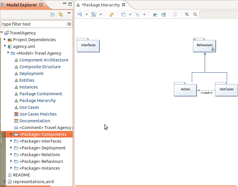Switch to the Package Hierarchy editor tab
The width and height of the screenshot is (238, 187).
(101, 5)
